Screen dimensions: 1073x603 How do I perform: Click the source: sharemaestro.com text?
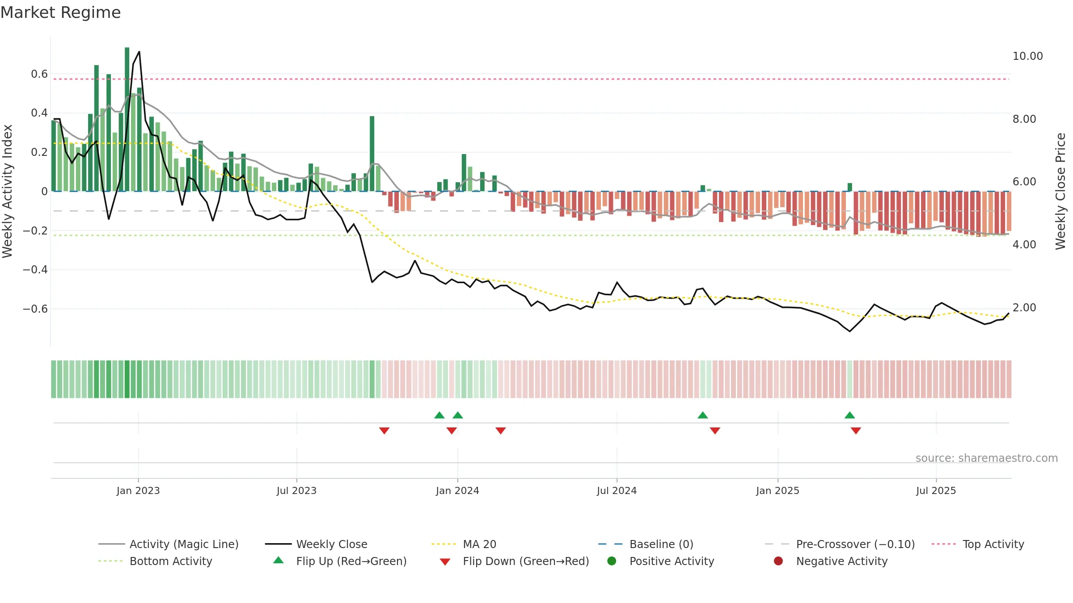pyautogui.click(x=987, y=458)
